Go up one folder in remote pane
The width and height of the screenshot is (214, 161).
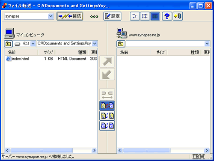[x=121, y=44]
